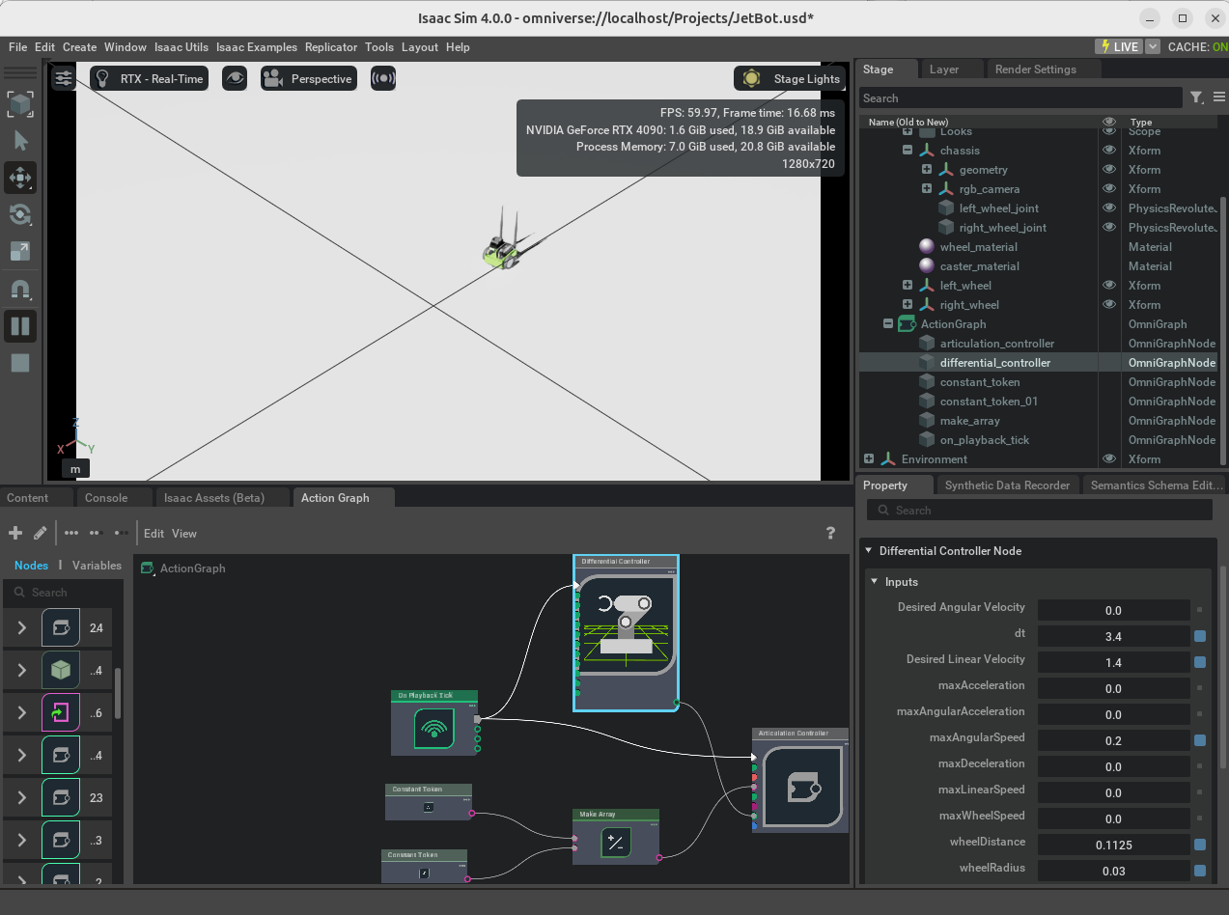Expand the right_wheel tree item
This screenshot has height=915, width=1229.
908,305
